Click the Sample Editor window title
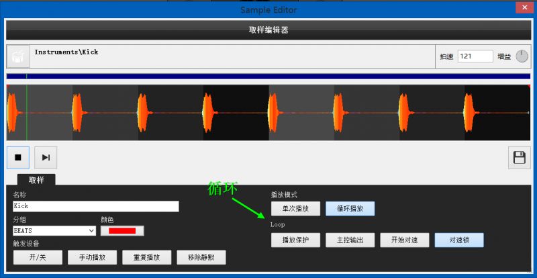The height and width of the screenshot is (278, 537). tap(268, 9)
